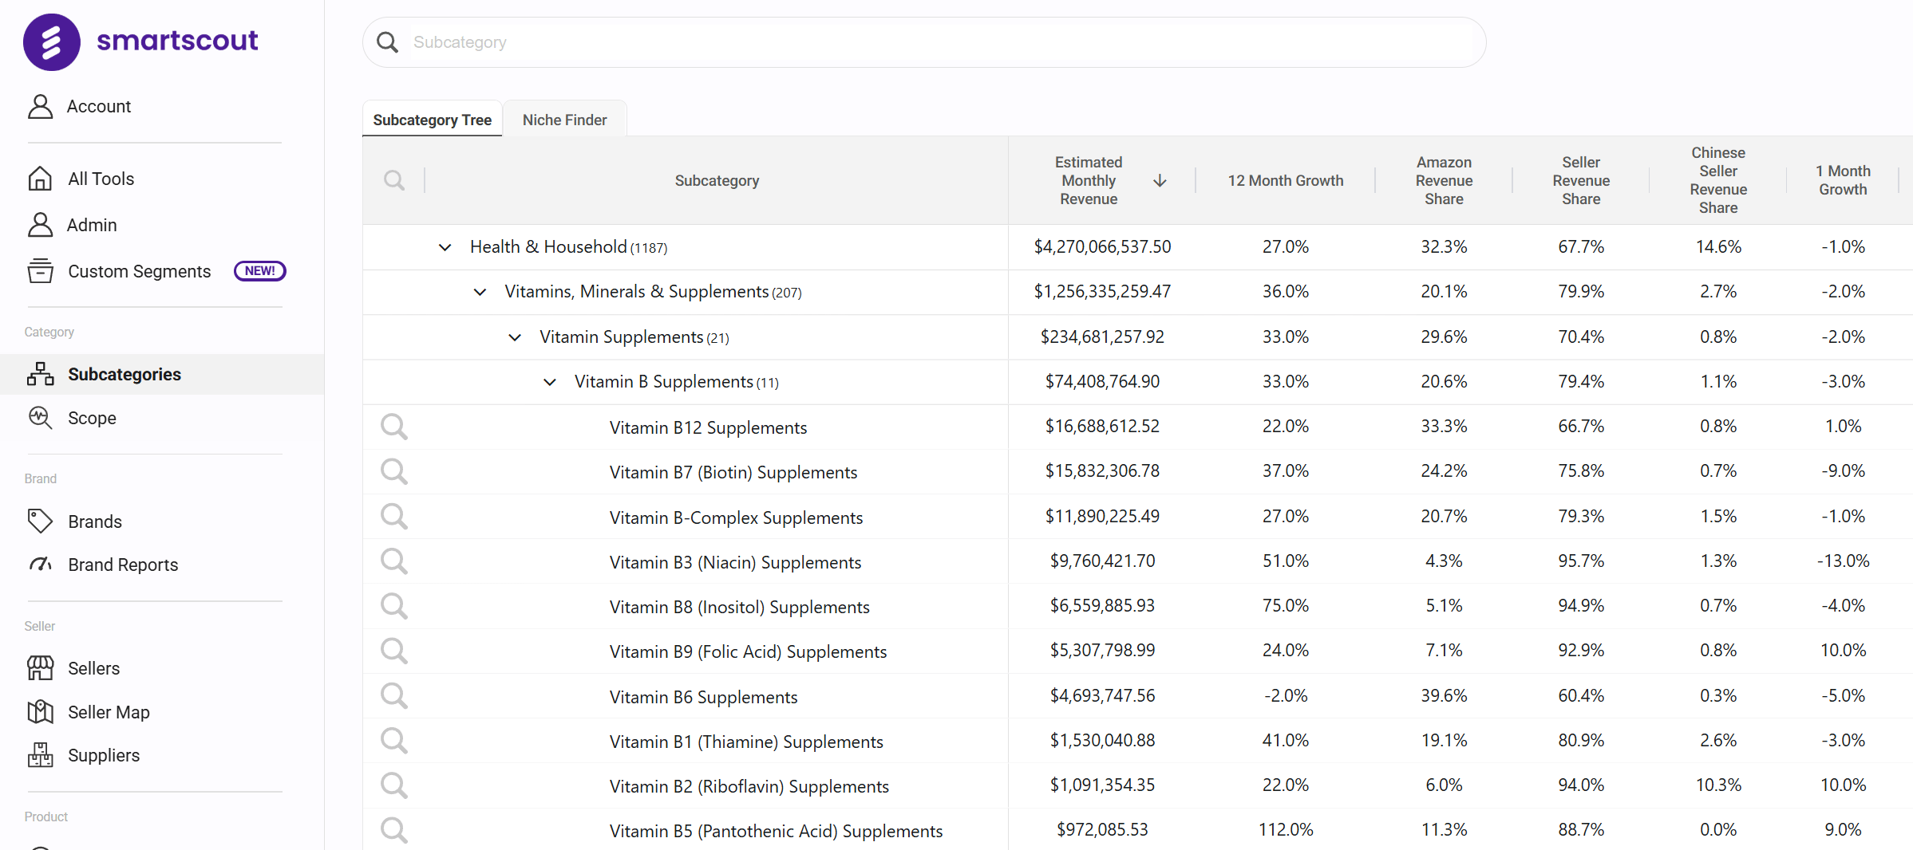Open the Account page icon

(x=40, y=106)
